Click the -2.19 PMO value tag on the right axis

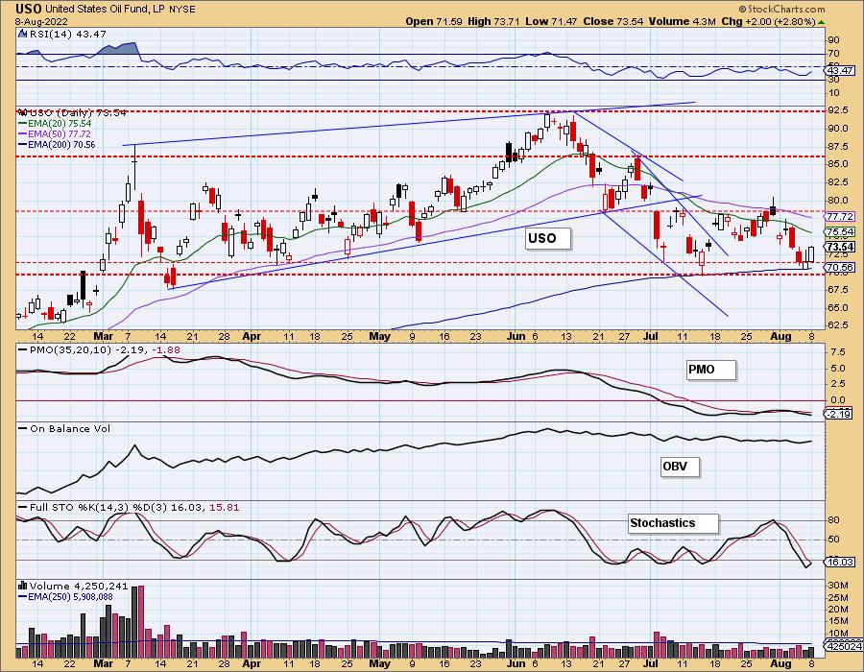[839, 414]
